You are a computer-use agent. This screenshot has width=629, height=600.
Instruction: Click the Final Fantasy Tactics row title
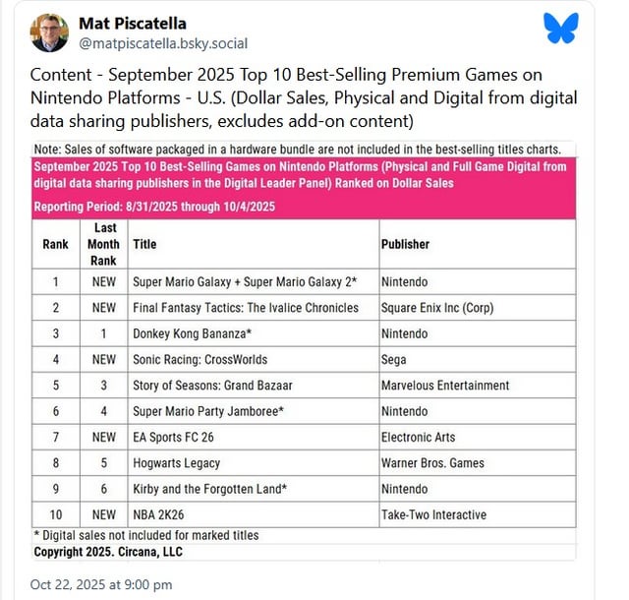coord(245,308)
